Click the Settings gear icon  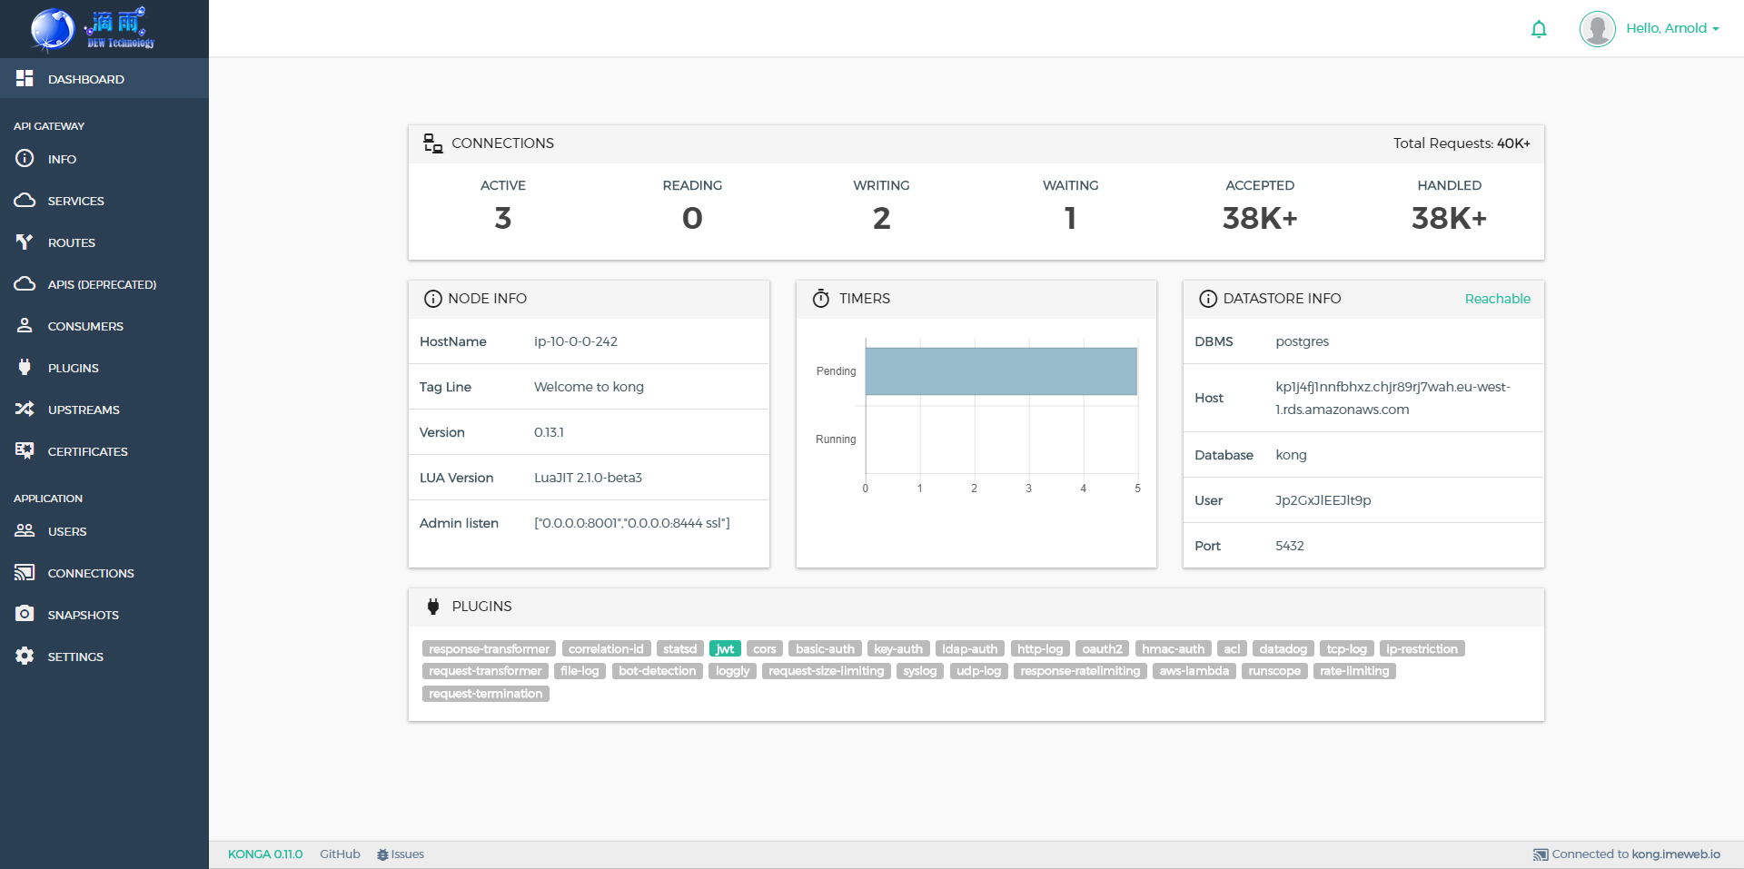coord(25,656)
